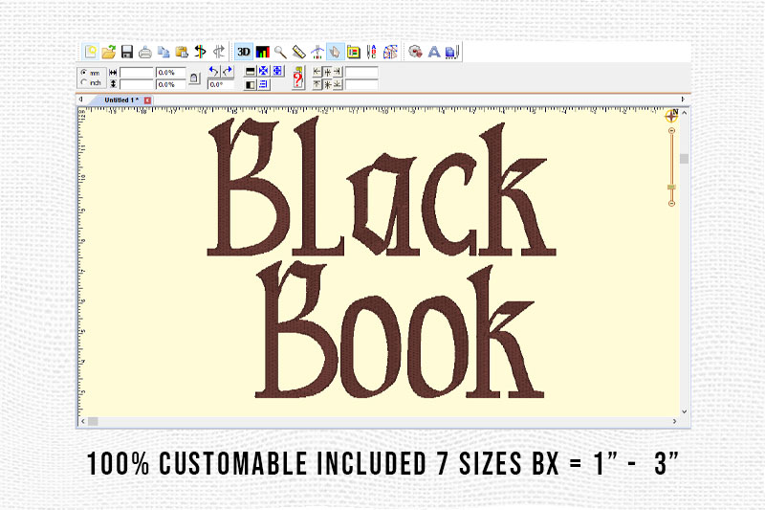Screen dimensions: 765x510
Task: Open a file with the folder icon
Action: point(109,52)
